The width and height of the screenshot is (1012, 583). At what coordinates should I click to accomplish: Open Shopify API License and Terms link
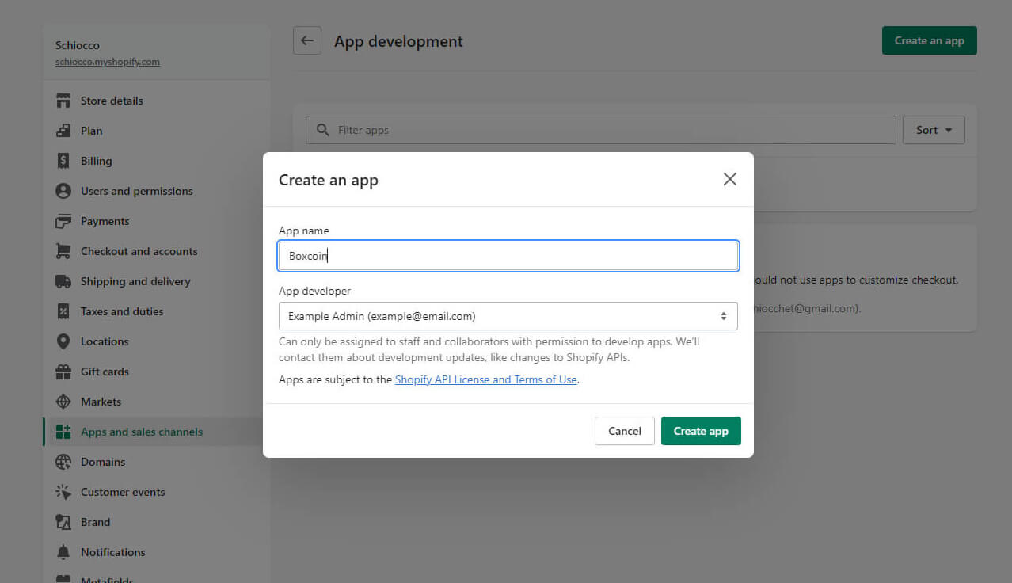pyautogui.click(x=485, y=379)
